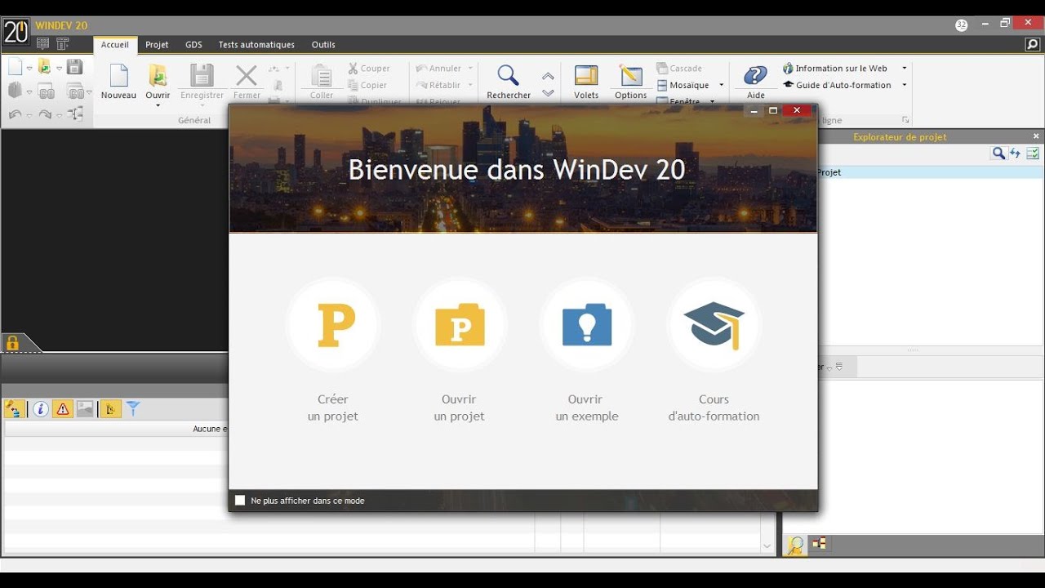This screenshot has width=1045, height=588.
Task: Click previous search result up chevron
Action: click(548, 76)
